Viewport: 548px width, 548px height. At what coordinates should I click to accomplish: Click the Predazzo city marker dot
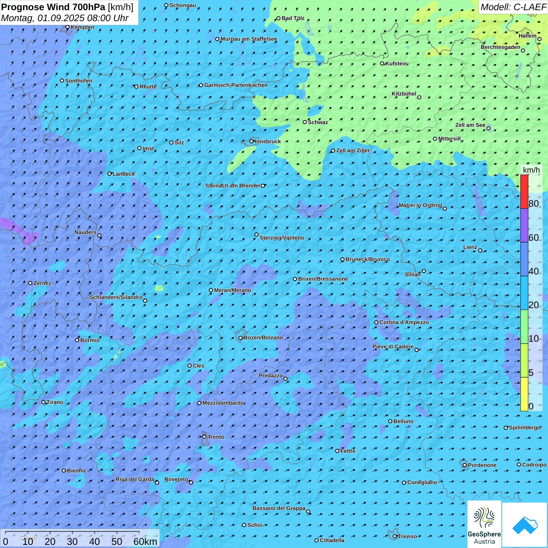point(285,379)
